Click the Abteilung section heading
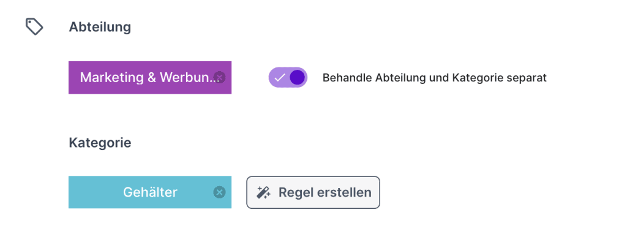This screenshot has height=226, width=627. [x=100, y=27]
